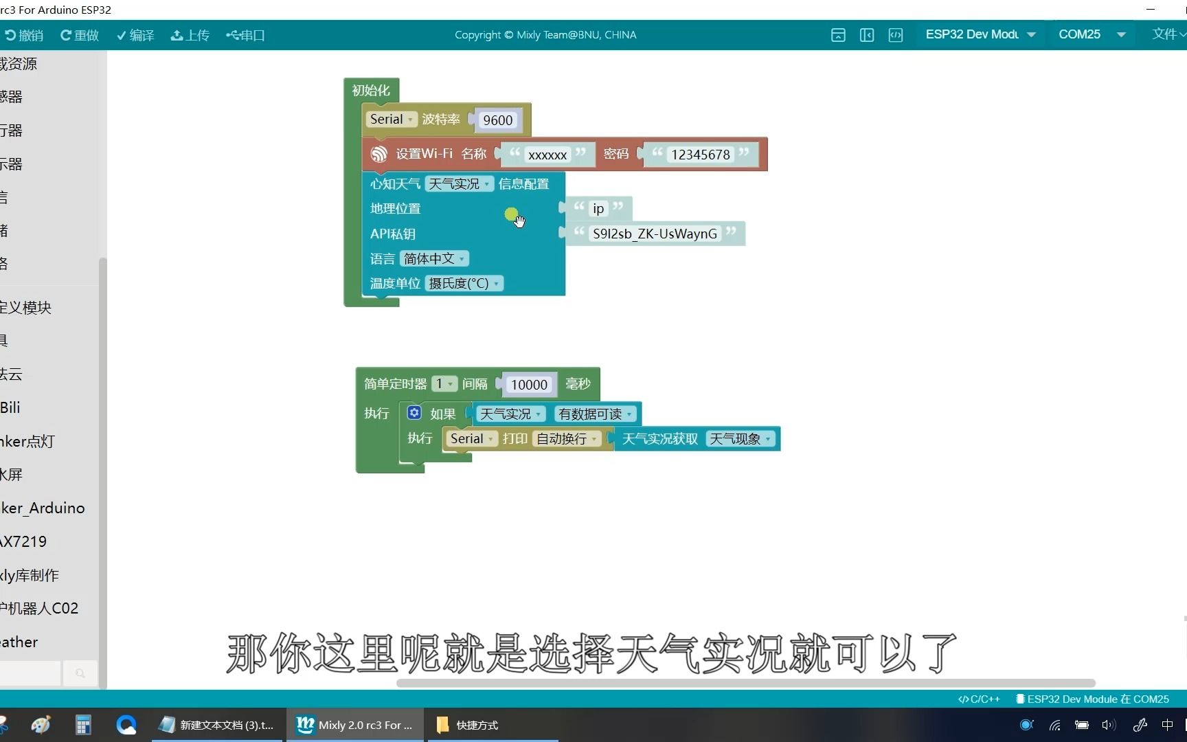This screenshot has height=742, width=1187.
Task: Click the volume icon in system tray
Action: [1109, 725]
